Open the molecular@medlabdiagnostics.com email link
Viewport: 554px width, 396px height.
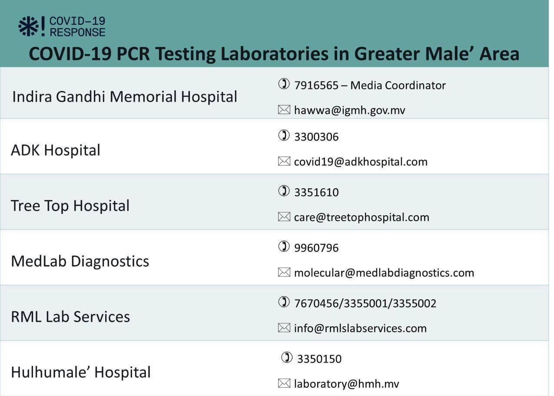click(x=384, y=273)
